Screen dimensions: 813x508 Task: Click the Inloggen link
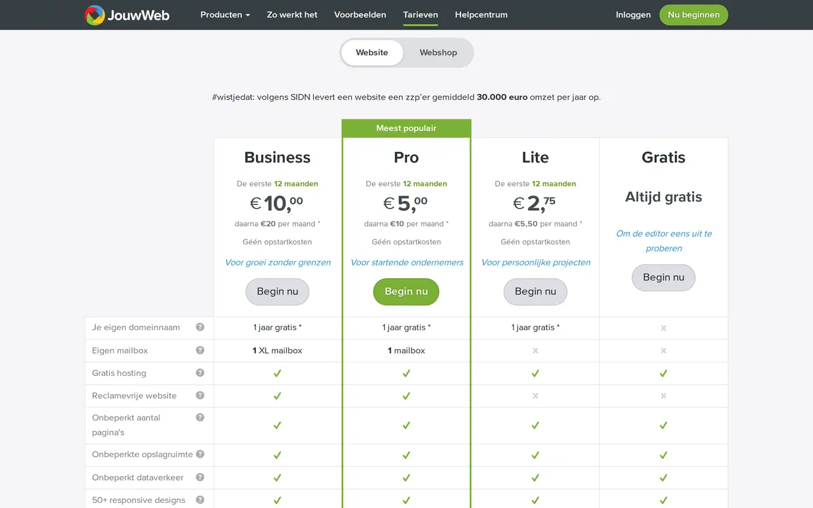click(633, 15)
